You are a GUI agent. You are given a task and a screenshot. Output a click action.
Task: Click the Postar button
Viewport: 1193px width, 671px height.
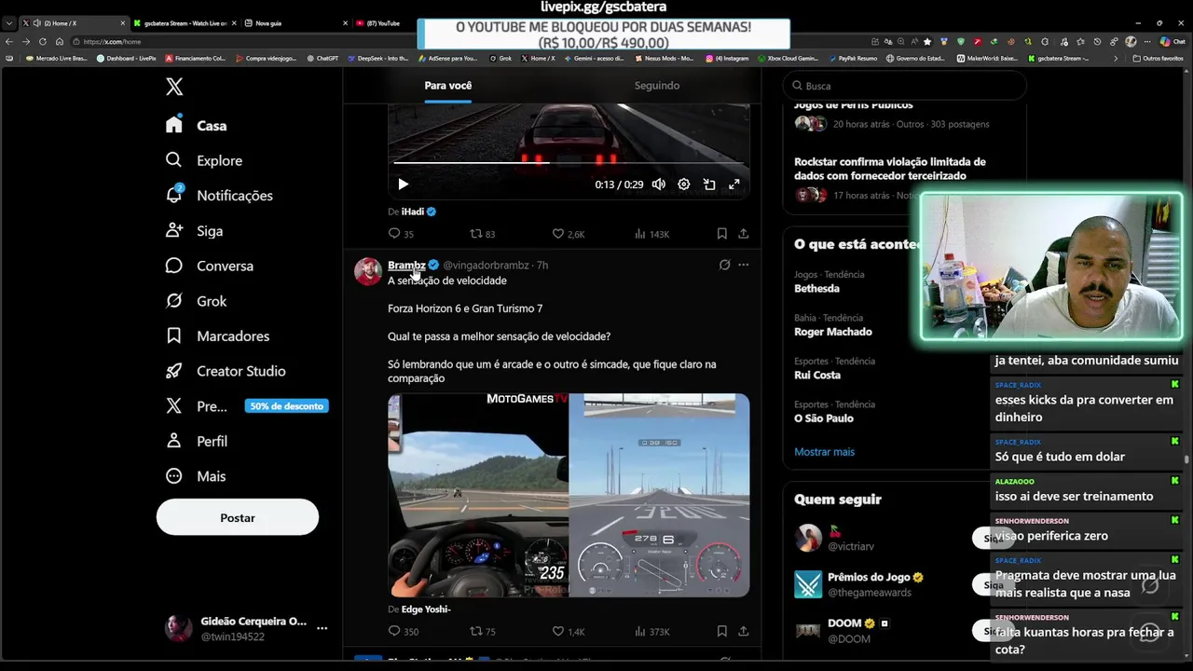point(238,517)
